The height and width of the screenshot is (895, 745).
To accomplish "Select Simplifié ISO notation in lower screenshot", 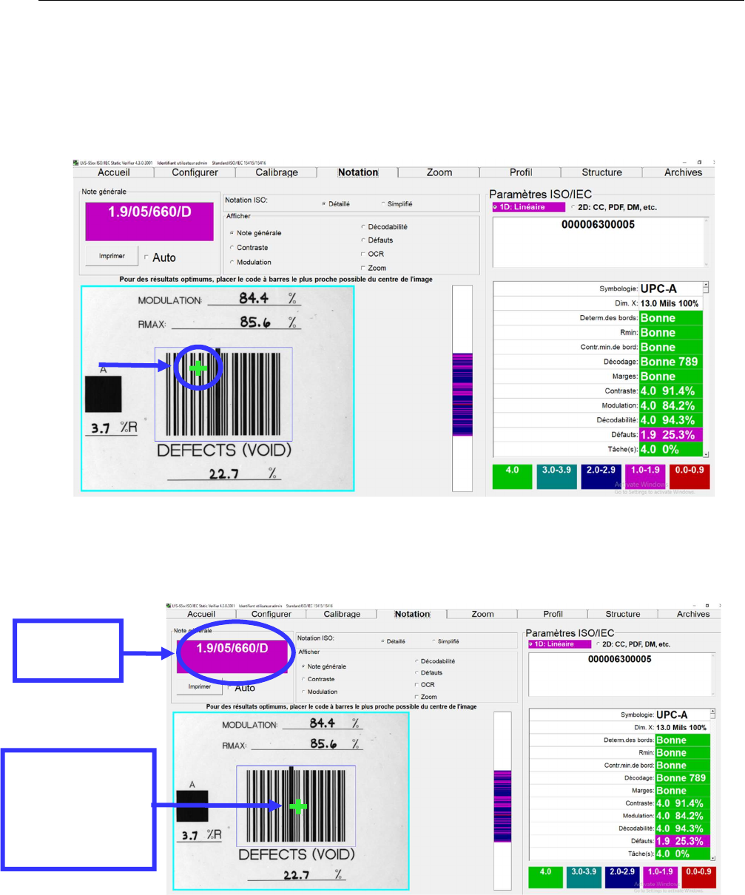I will (x=446, y=641).
